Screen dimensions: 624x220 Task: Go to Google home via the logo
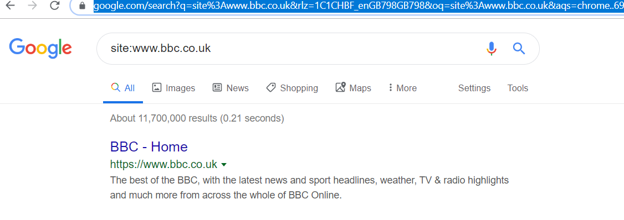click(40, 49)
